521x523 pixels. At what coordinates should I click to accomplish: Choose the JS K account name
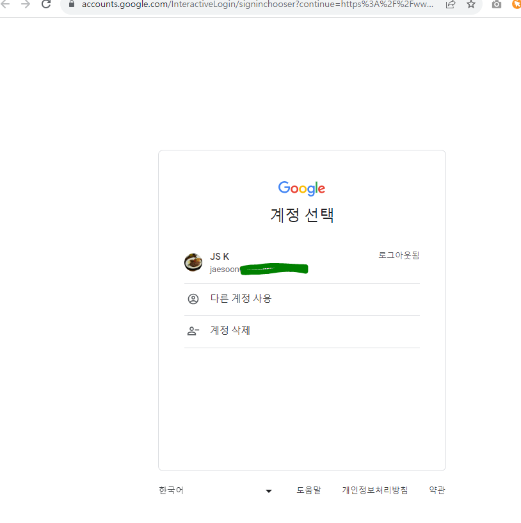coord(220,257)
